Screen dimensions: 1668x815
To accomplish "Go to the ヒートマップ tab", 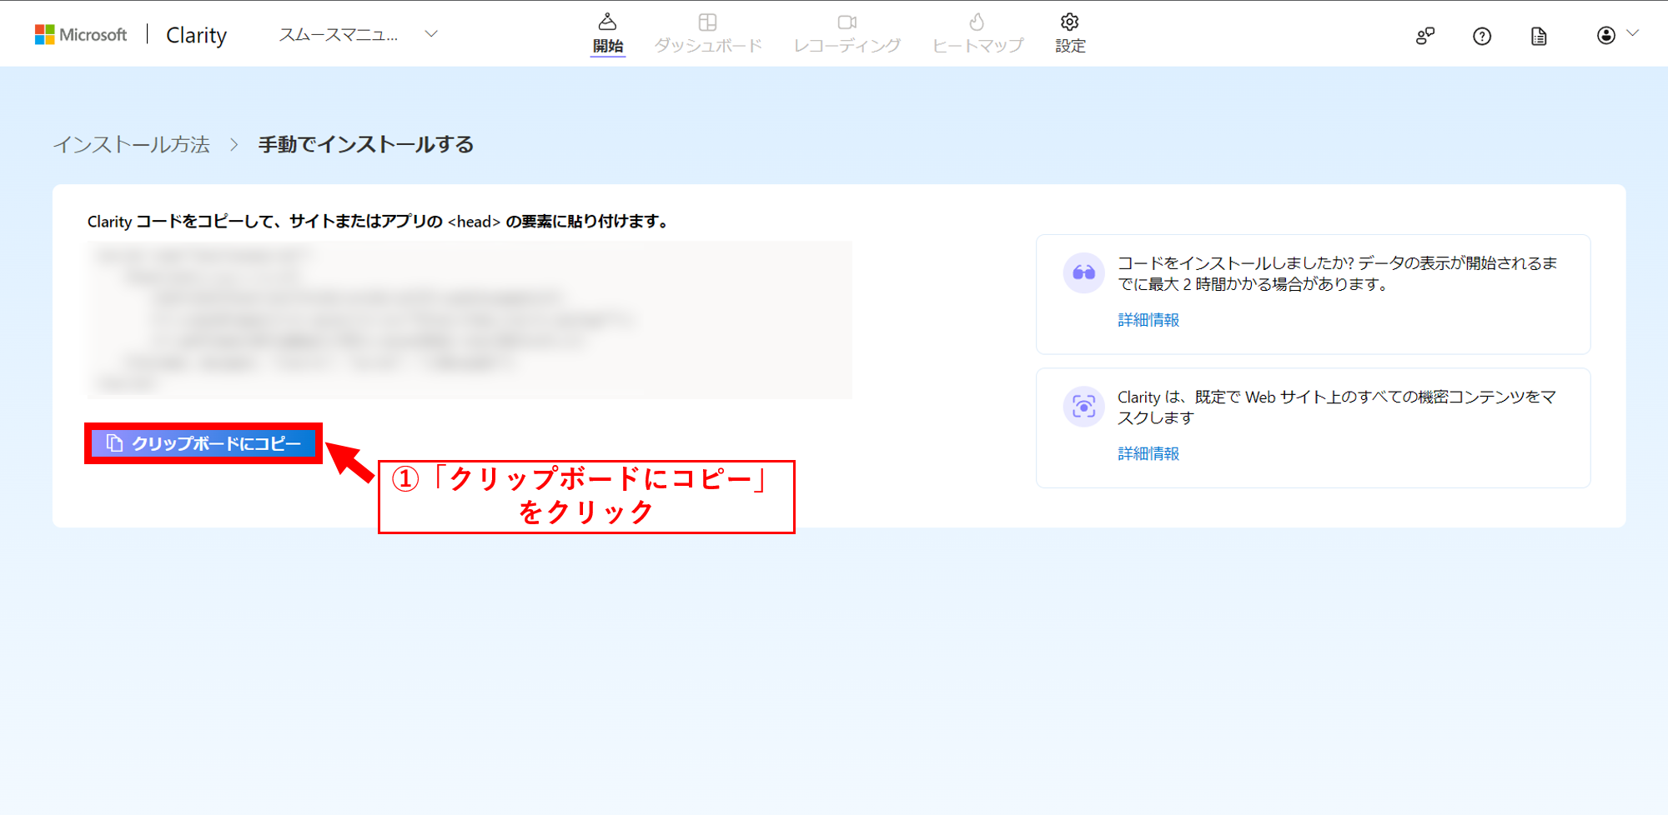I will point(977,33).
